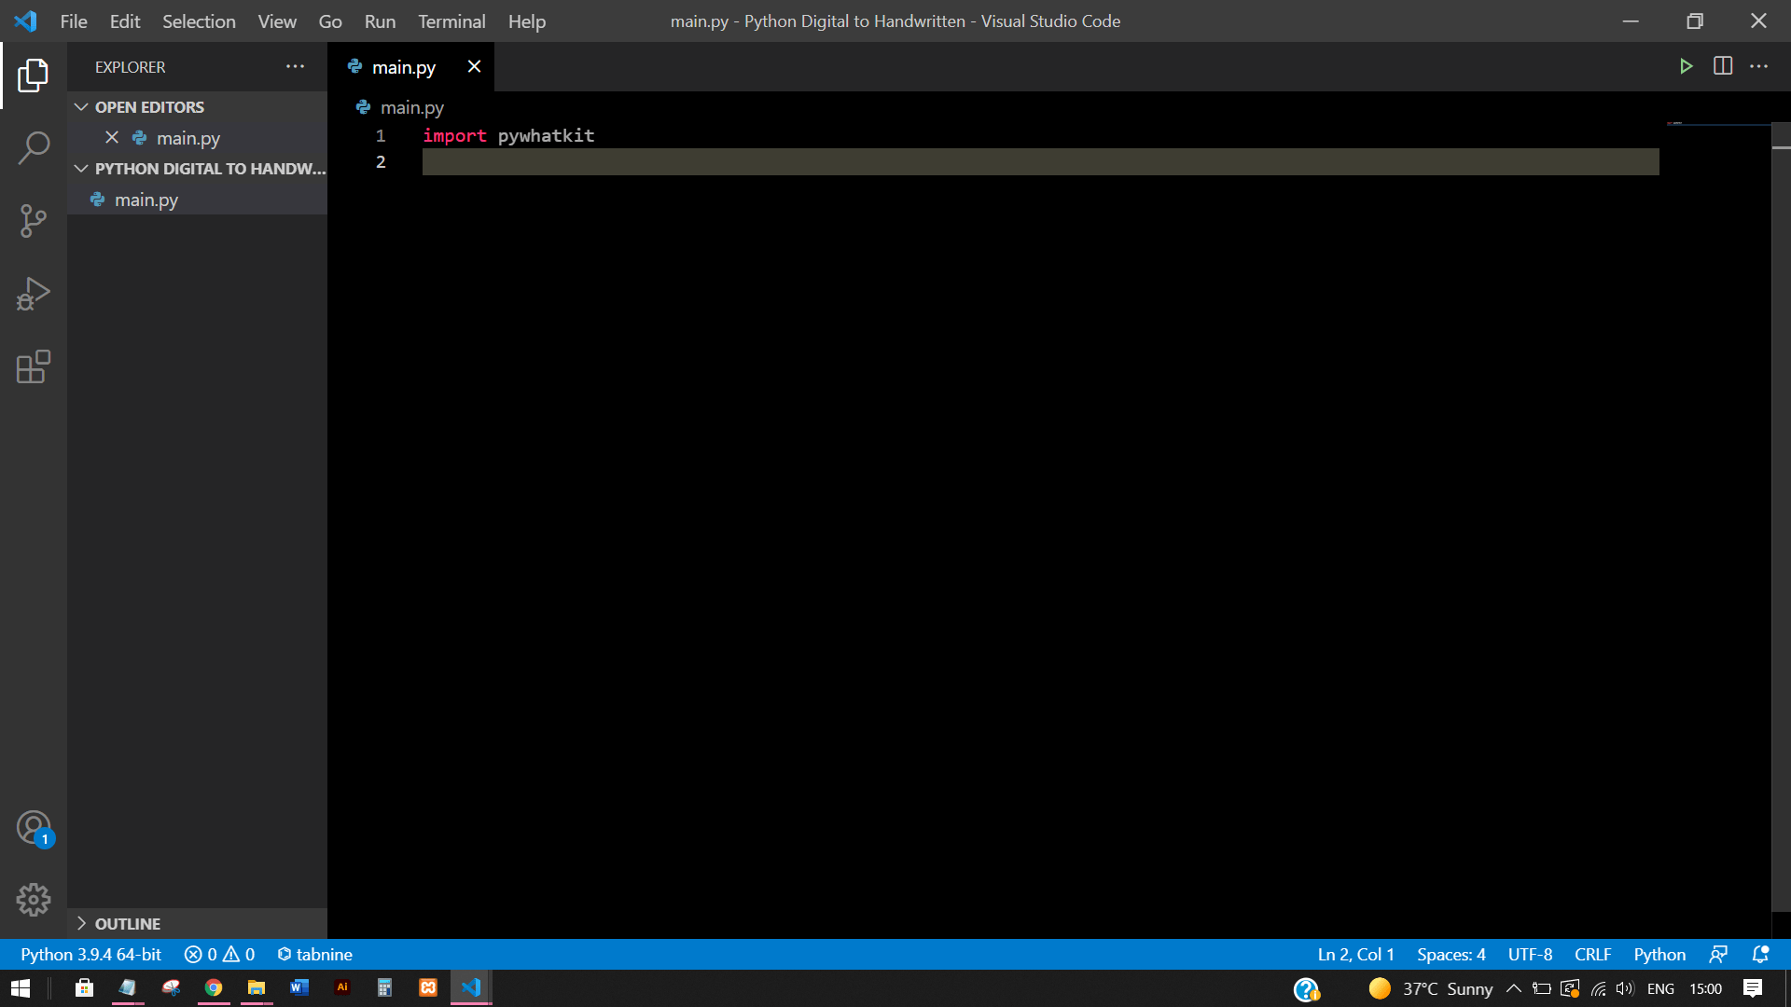Screen dimensions: 1791x1007
Task: Open the Selection menu
Action: click(199, 21)
